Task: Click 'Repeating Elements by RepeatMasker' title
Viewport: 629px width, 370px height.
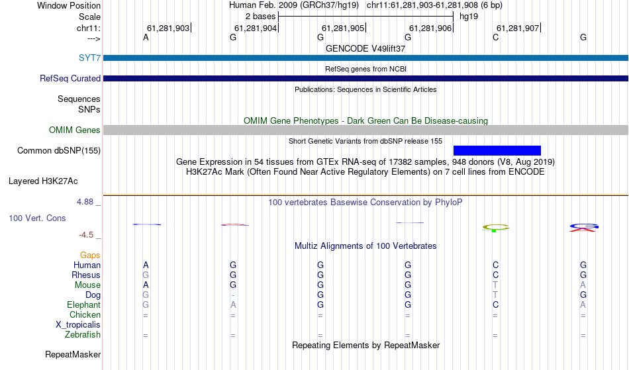Action: coord(365,345)
